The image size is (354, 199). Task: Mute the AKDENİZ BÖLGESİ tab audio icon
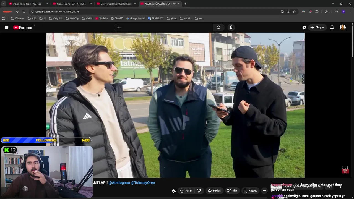point(174,4)
